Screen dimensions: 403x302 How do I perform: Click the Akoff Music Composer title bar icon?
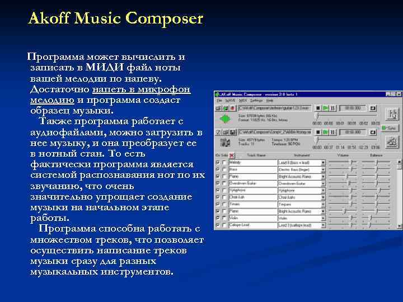pos(217,95)
